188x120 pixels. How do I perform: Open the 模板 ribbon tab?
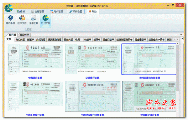click(21, 12)
